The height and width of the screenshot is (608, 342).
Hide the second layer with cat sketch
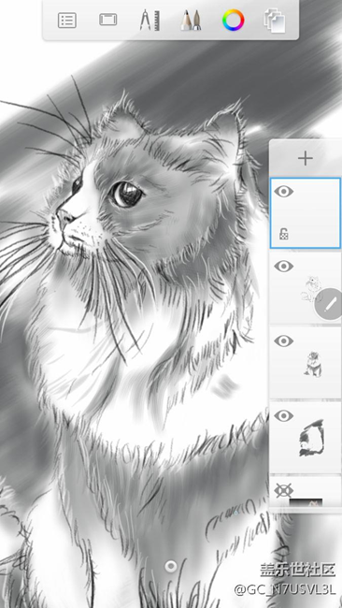tap(283, 267)
